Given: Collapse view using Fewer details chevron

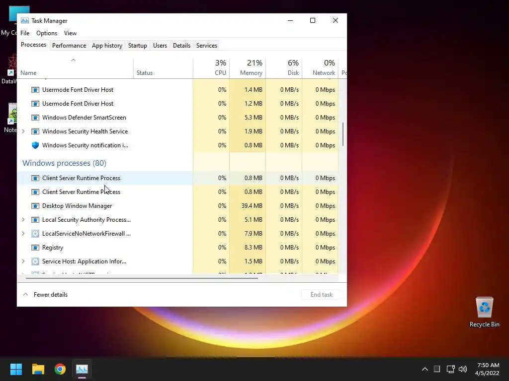Looking at the screenshot, I should pyautogui.click(x=25, y=295).
